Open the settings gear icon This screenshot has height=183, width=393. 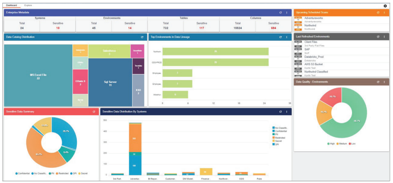click(385, 6)
